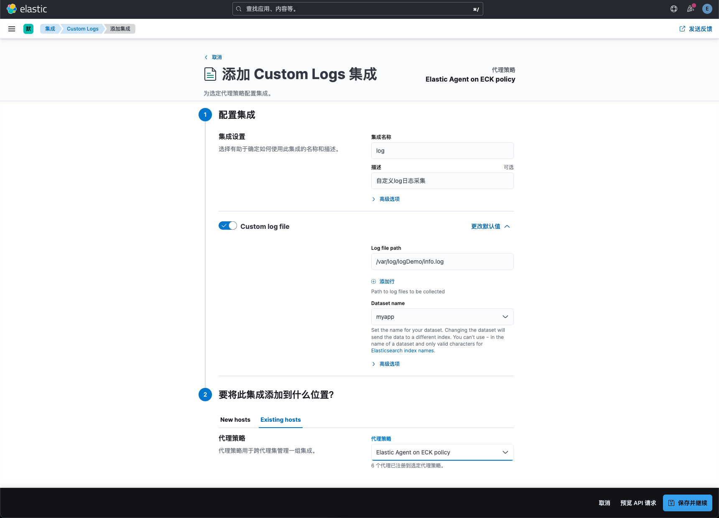This screenshot has height=518, width=719.
Task: Click the 6 个代理已注册到选定代理策略 text
Action: click(408, 466)
